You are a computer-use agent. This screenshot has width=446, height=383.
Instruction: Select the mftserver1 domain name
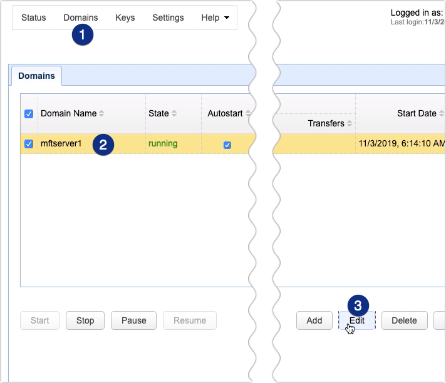[61, 144]
